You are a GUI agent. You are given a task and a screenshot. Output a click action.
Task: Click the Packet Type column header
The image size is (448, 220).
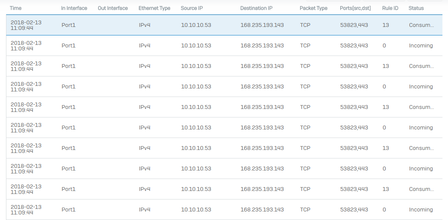tap(313, 8)
